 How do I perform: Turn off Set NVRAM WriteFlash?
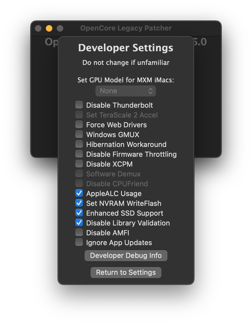pos(79,203)
